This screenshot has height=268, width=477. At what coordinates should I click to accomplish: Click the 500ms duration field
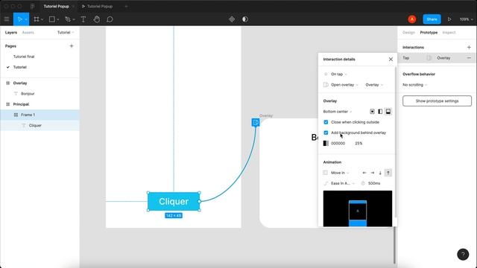pyautogui.click(x=374, y=183)
